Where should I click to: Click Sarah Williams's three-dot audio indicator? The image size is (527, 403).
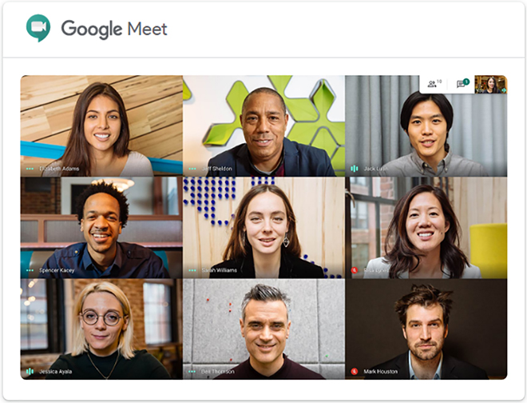[192, 270]
